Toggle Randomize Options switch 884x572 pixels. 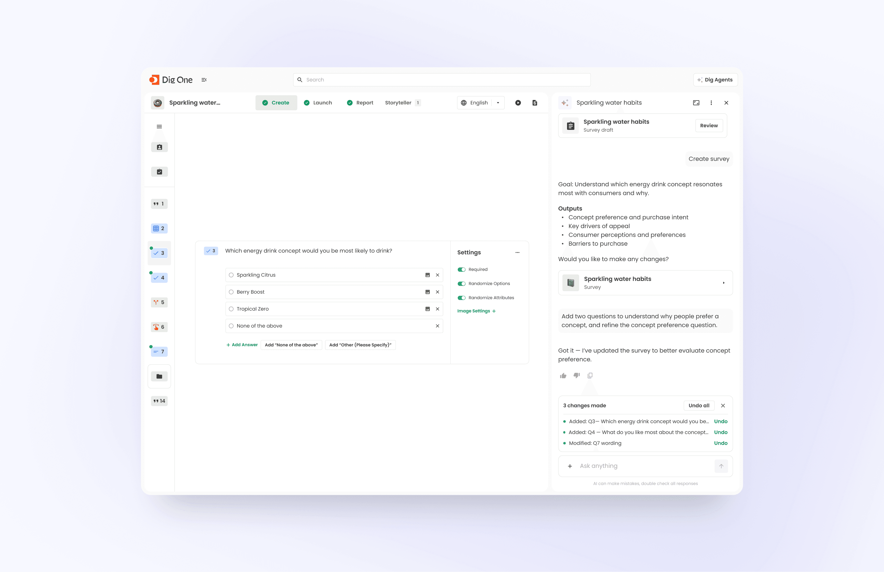(461, 284)
